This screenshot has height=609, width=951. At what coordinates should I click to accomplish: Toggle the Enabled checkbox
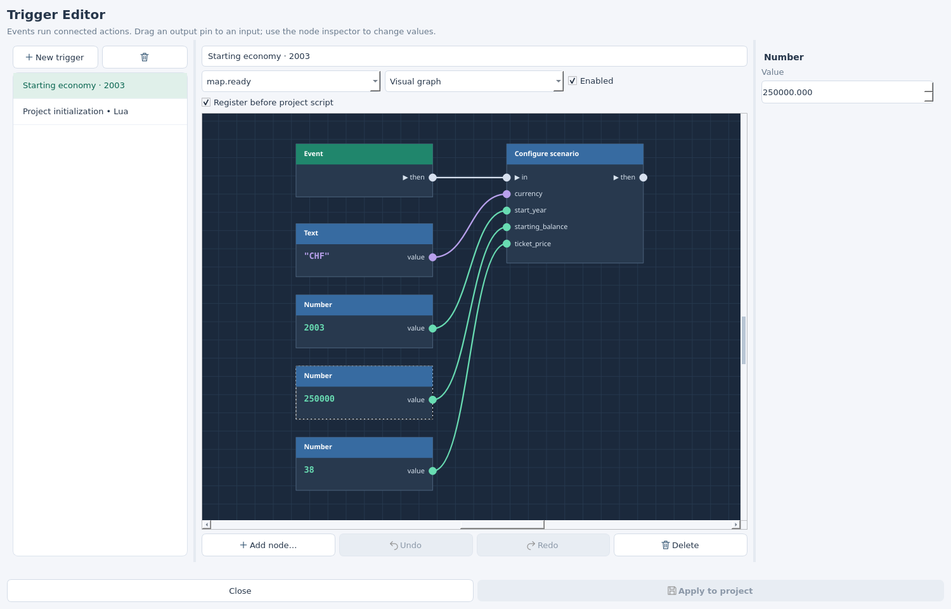tap(573, 81)
